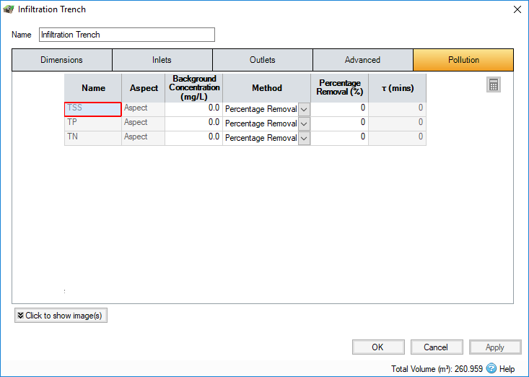The height and width of the screenshot is (377, 529).
Task: Open the pollution calculator icon
Action: click(x=493, y=84)
